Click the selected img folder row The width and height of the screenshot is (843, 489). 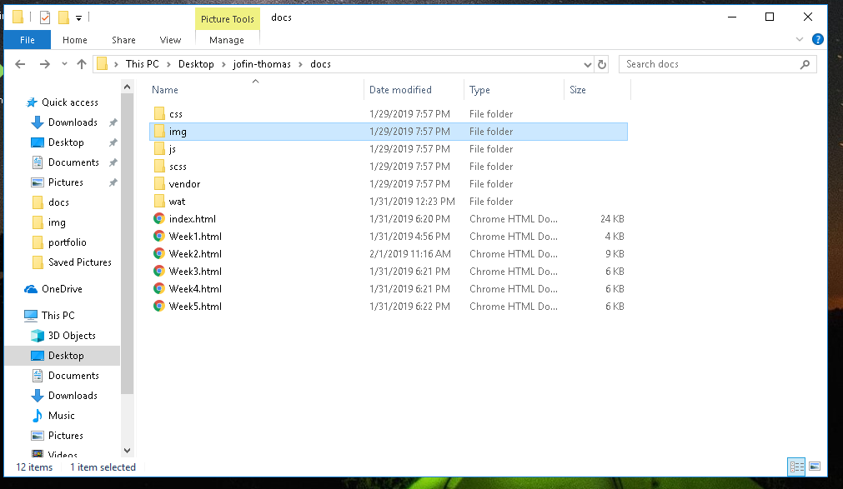(x=389, y=132)
